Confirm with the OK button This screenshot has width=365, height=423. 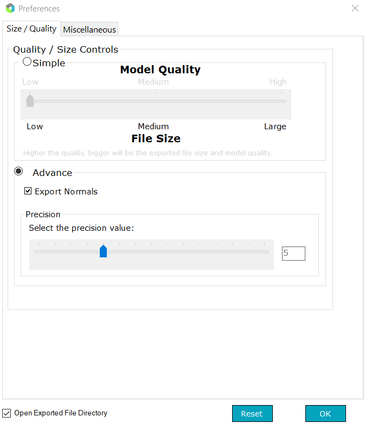pyautogui.click(x=325, y=414)
